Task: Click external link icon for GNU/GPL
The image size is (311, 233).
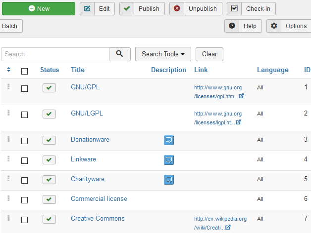Action: pos(241,96)
